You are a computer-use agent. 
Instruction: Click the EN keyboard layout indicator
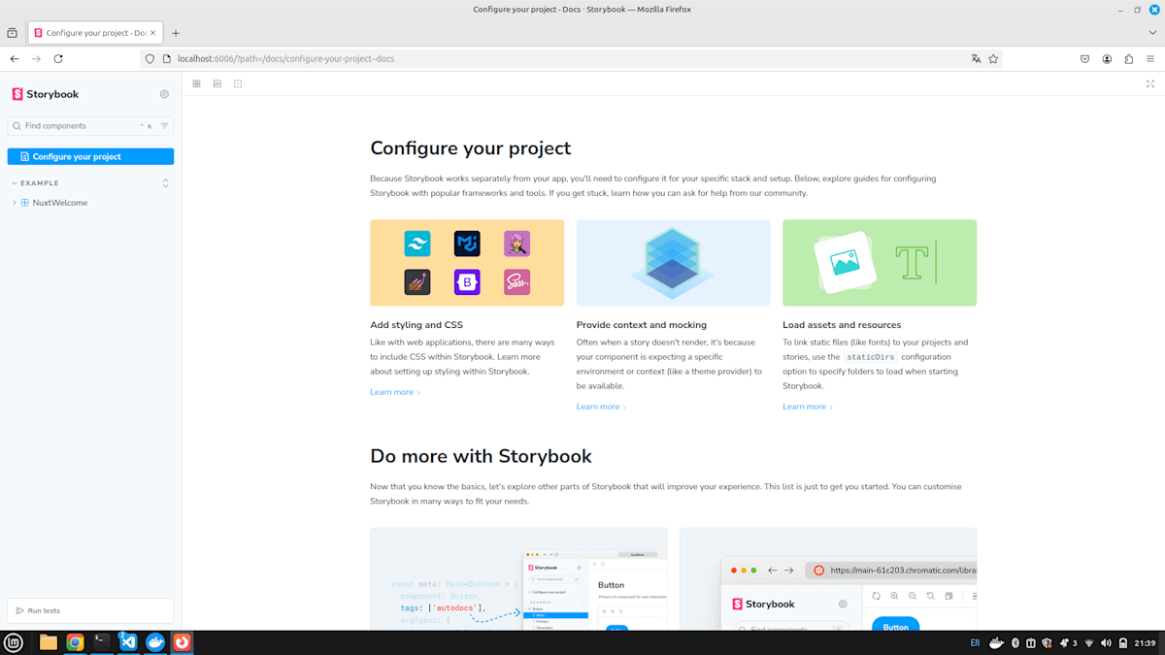(x=975, y=643)
